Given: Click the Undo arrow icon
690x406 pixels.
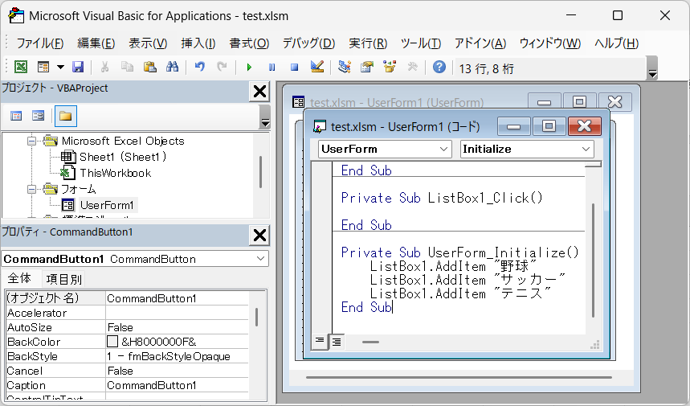Looking at the screenshot, I should point(200,67).
